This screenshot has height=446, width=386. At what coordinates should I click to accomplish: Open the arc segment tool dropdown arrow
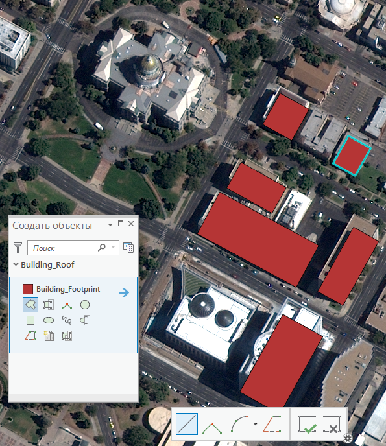coord(256,424)
